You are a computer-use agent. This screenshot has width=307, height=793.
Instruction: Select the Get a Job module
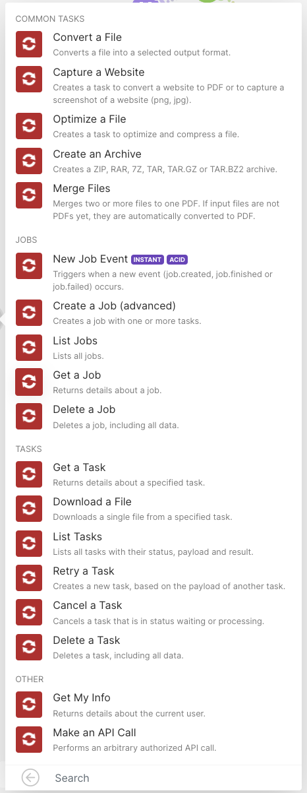click(153, 382)
